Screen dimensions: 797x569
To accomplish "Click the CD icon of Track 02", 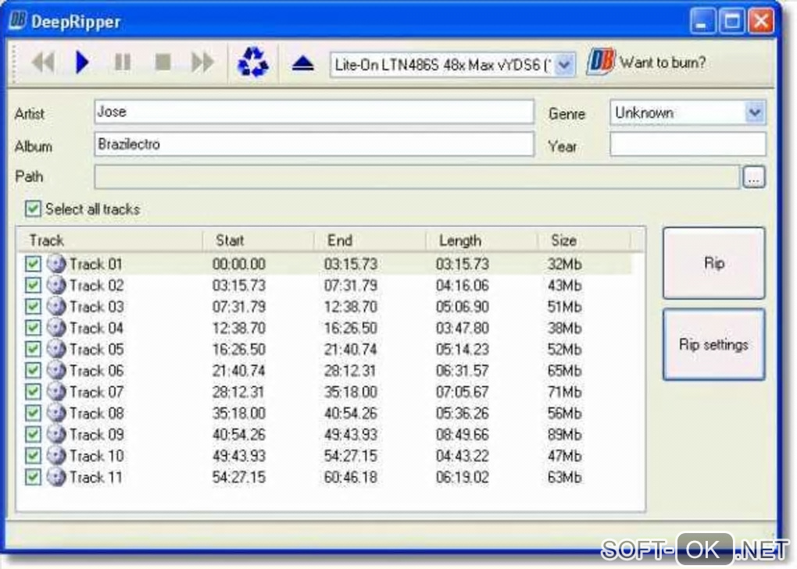I will (56, 285).
